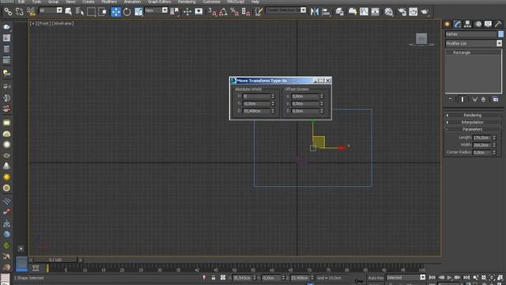Switch to the Hierarchy command panel tab
Screen dimensions: 506x285
point(467,24)
